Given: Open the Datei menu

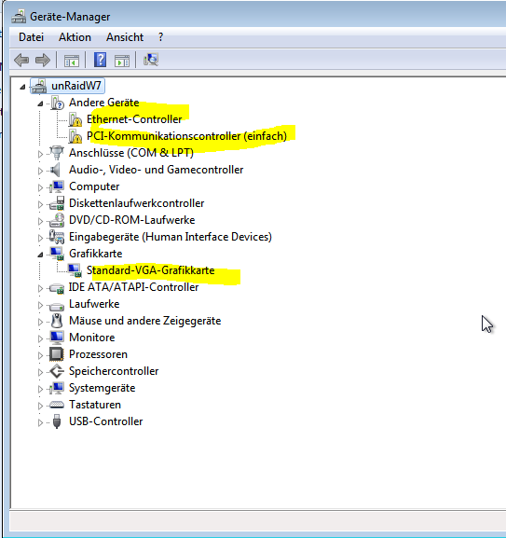Looking at the screenshot, I should pos(31,37).
